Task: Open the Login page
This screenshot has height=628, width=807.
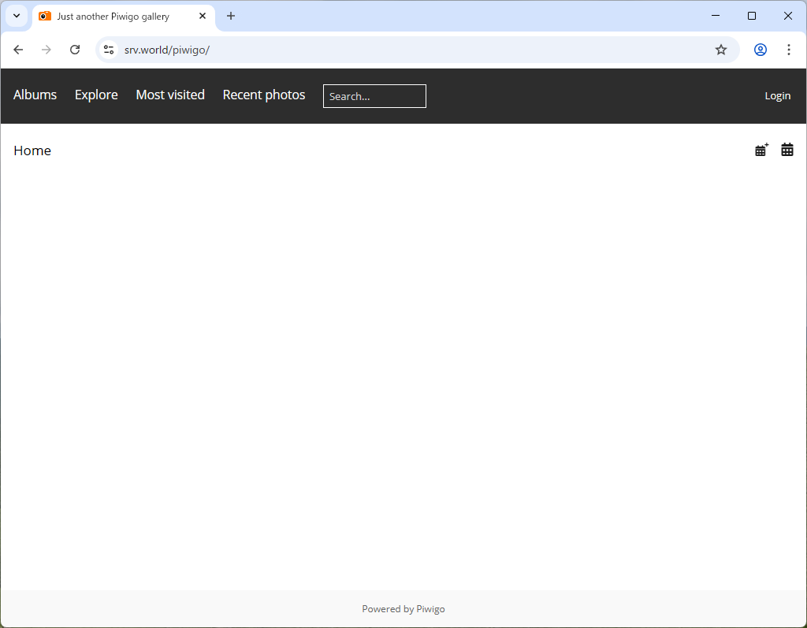Action: point(777,95)
